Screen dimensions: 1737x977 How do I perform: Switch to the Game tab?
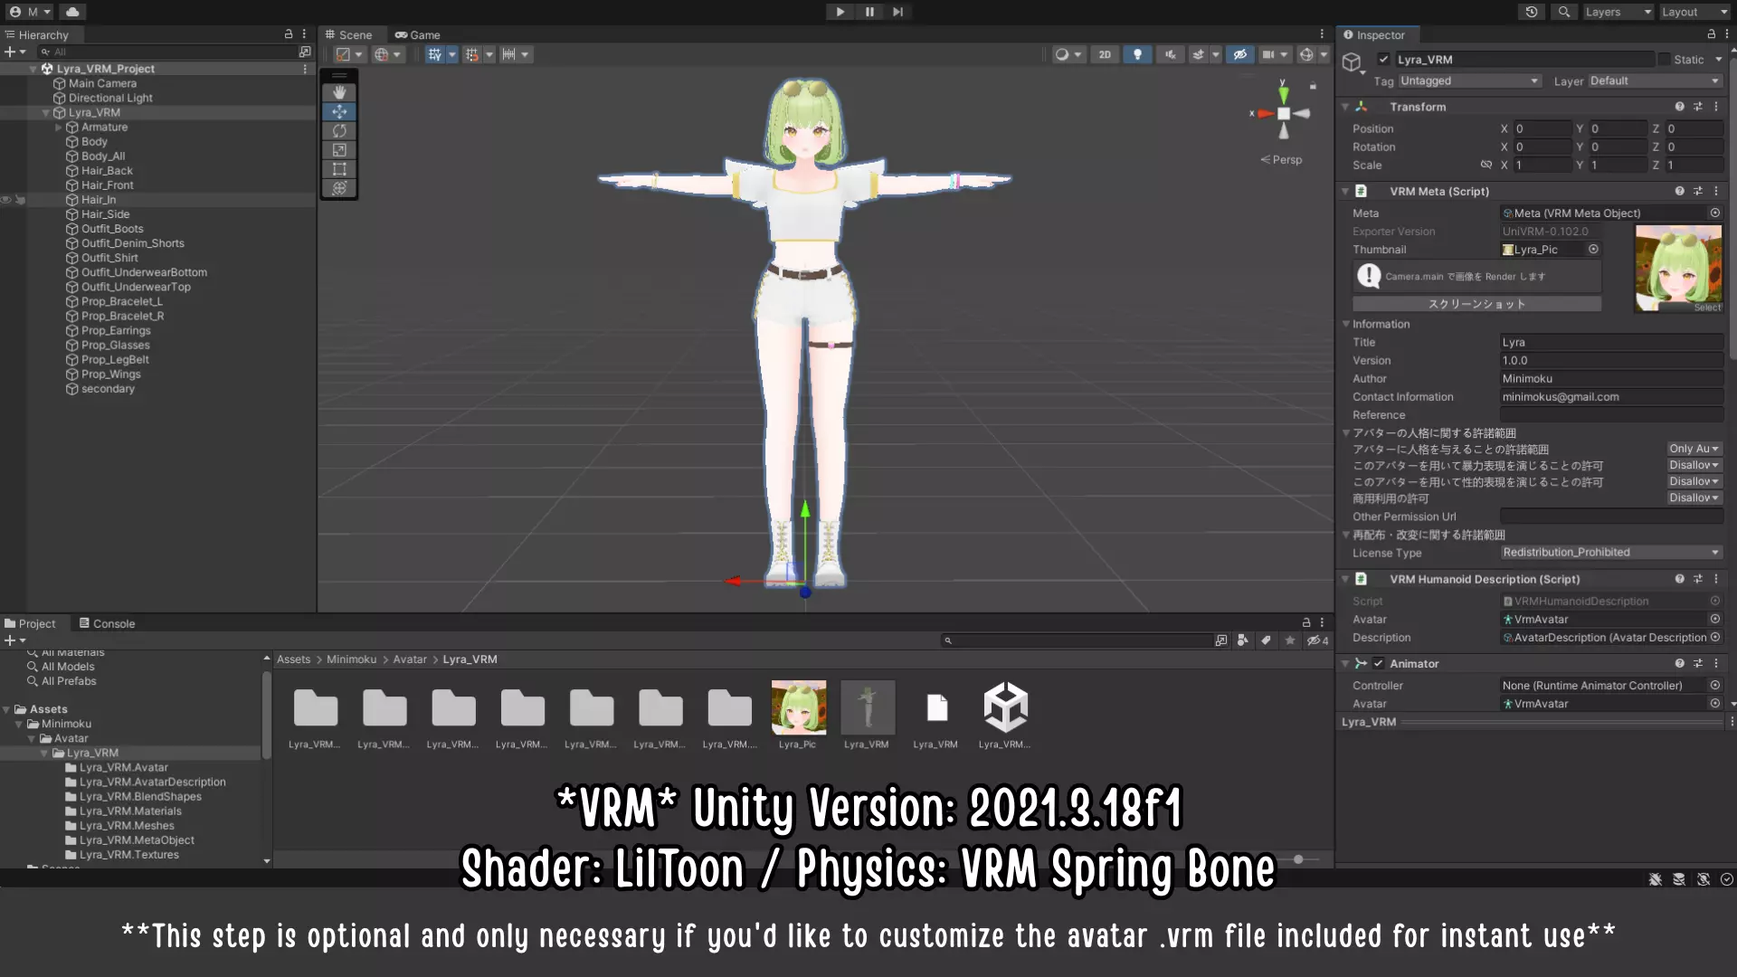click(x=417, y=34)
